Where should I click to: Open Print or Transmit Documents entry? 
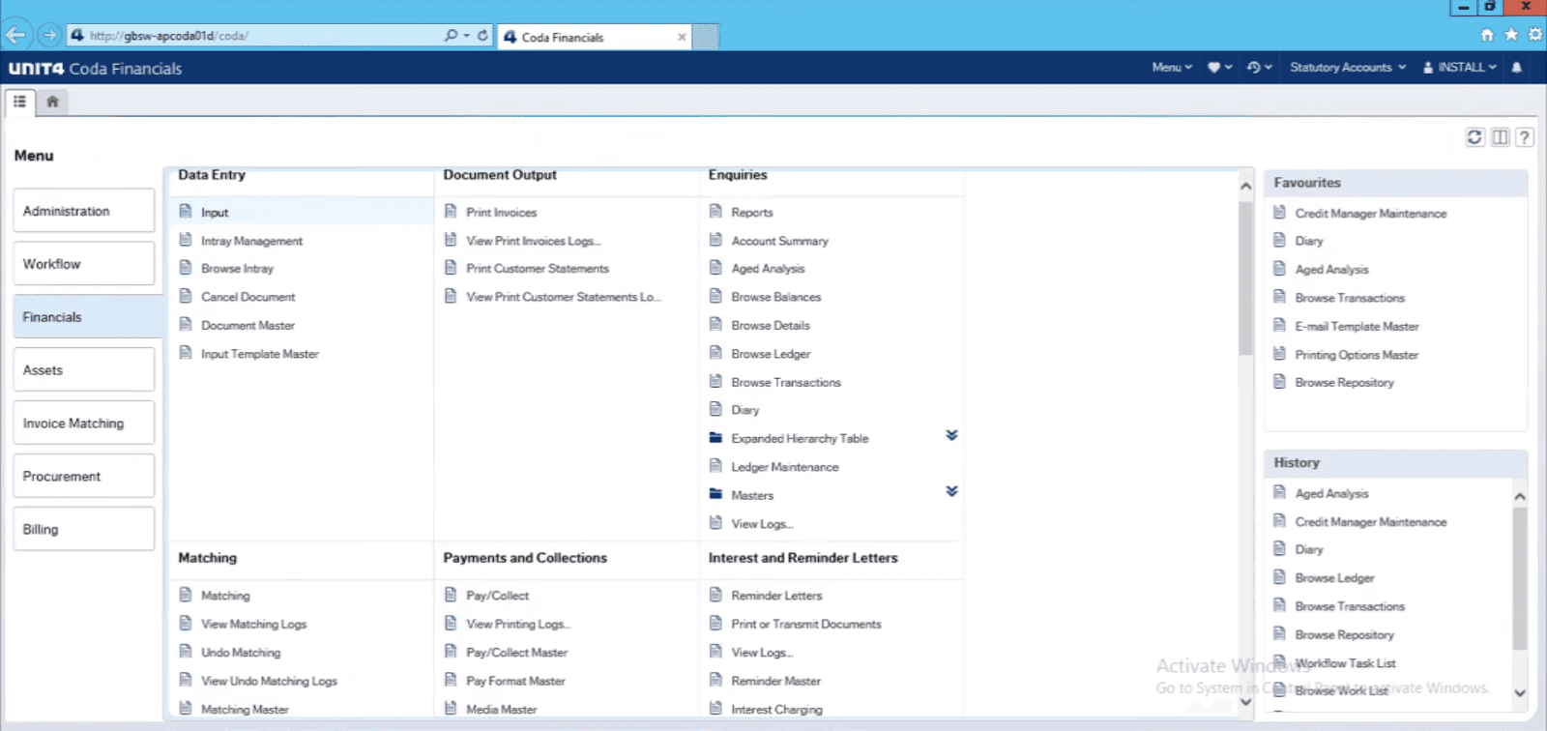806,625
